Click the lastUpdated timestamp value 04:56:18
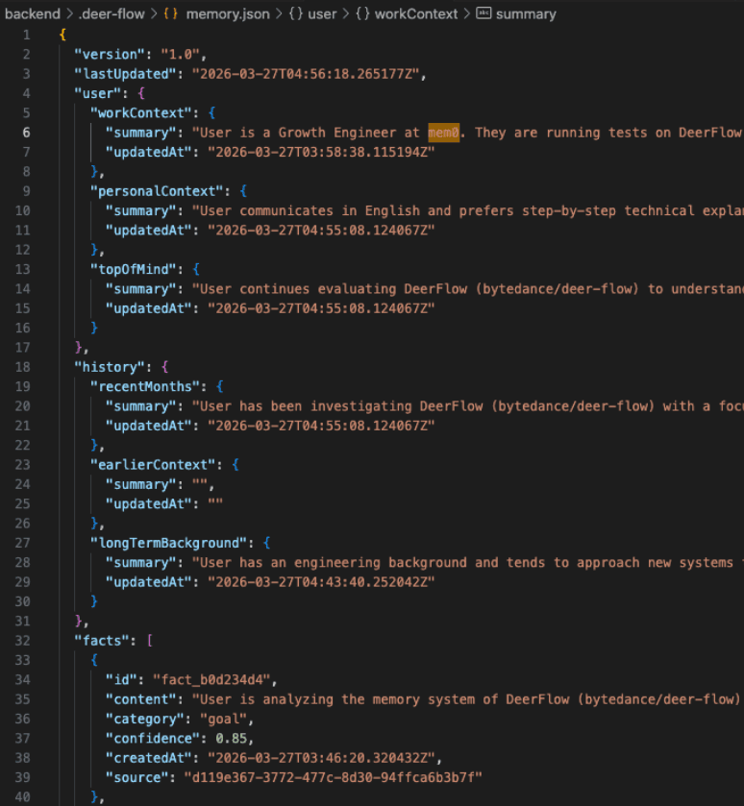744x806 pixels. (306, 74)
